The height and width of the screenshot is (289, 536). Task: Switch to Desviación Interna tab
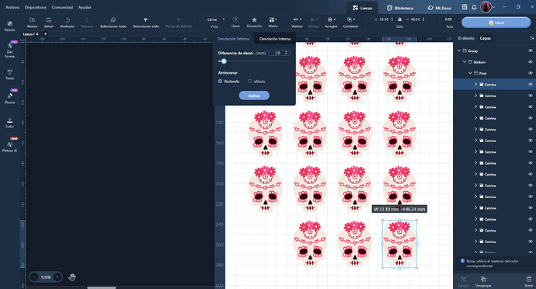point(275,39)
